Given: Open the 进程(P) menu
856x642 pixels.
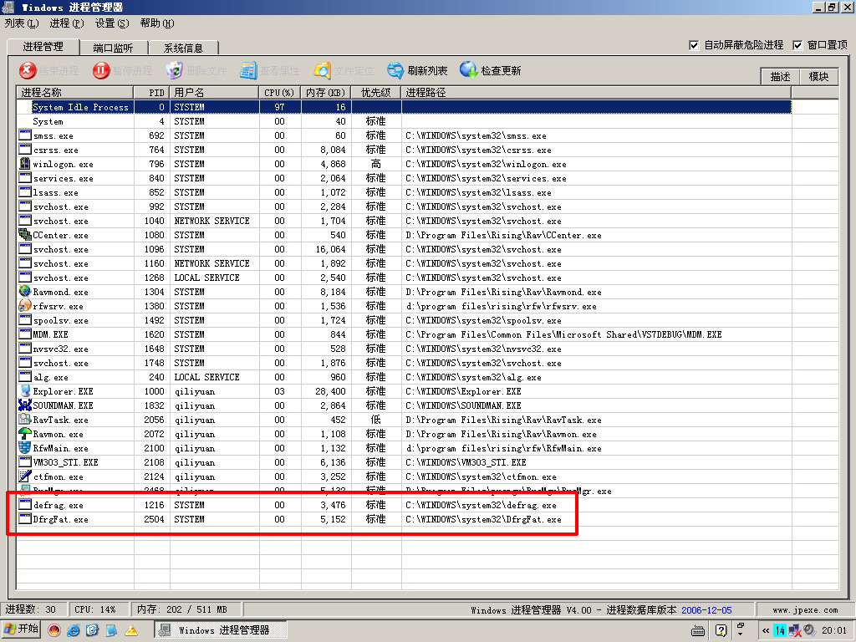Looking at the screenshot, I should coord(67,23).
